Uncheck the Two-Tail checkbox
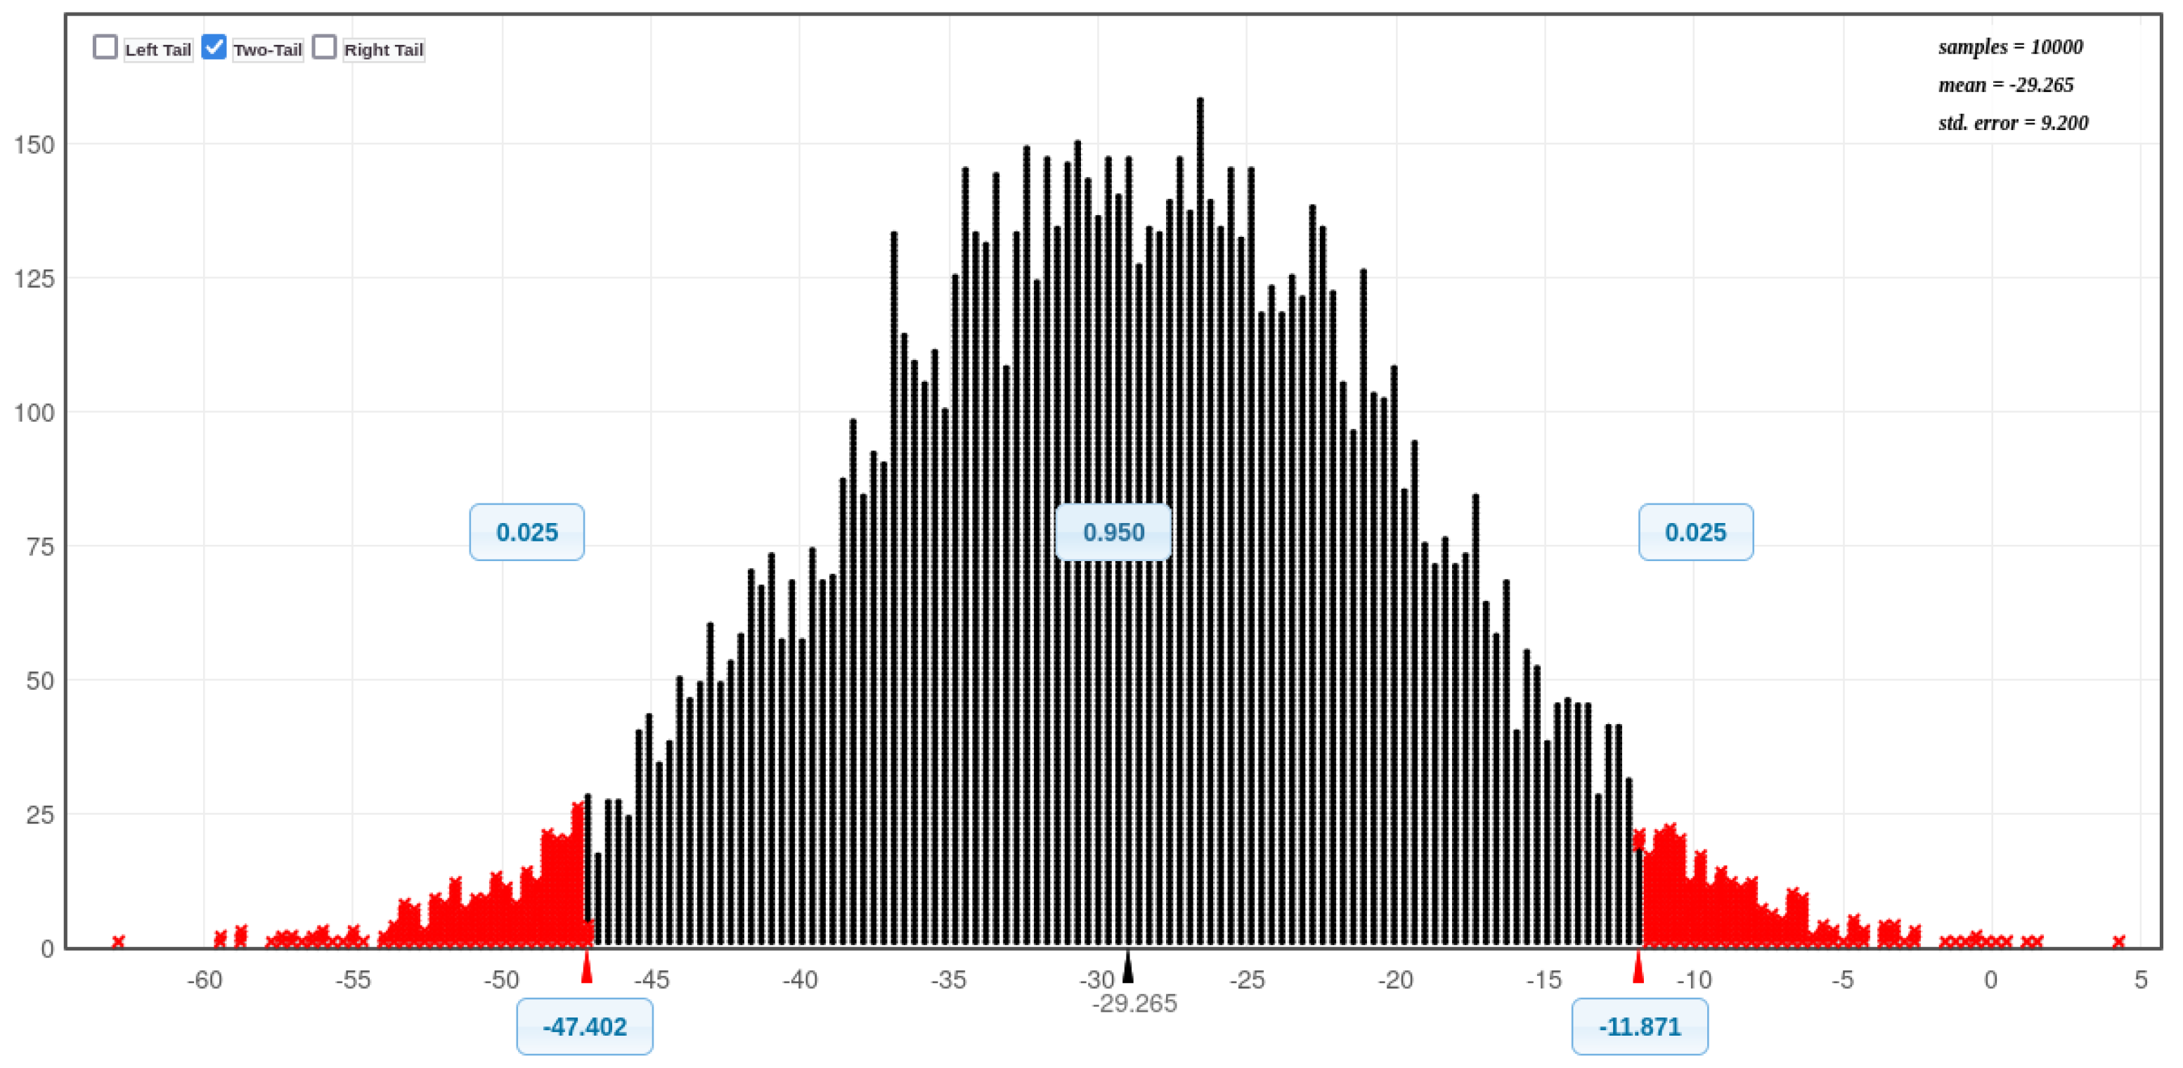2183x1068 pixels. point(214,46)
